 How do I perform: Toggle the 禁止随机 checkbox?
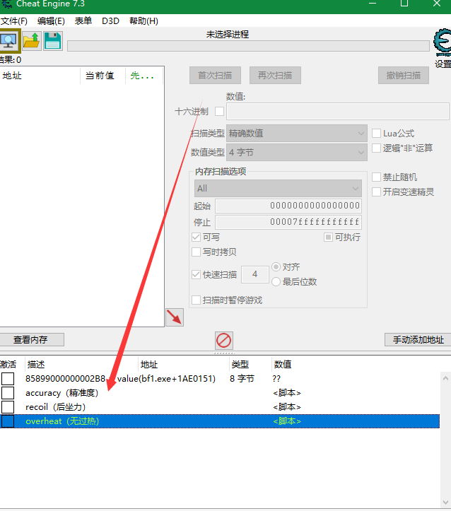(x=376, y=177)
